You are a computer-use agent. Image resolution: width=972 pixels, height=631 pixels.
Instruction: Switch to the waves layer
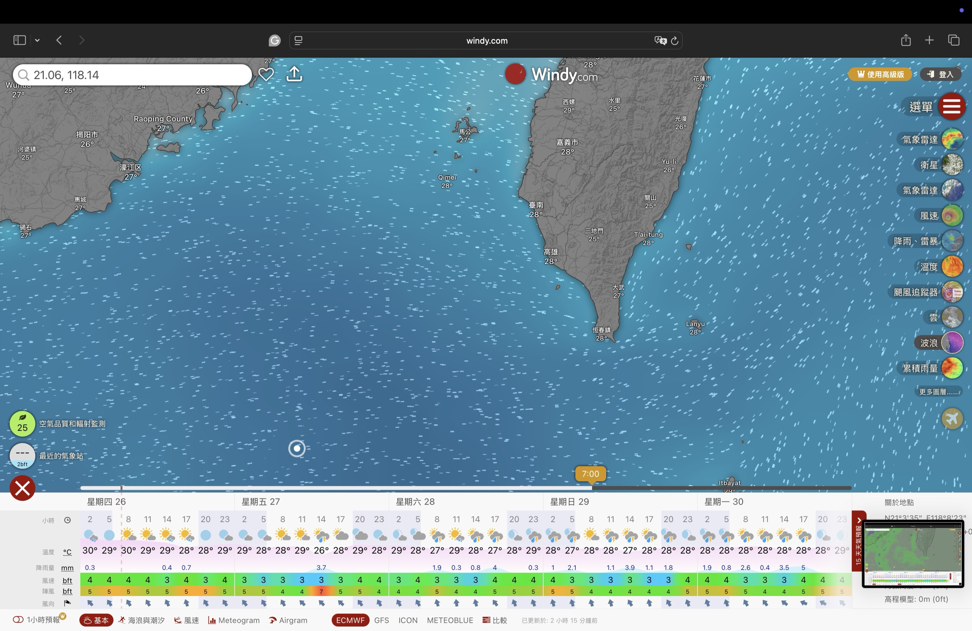coord(952,343)
